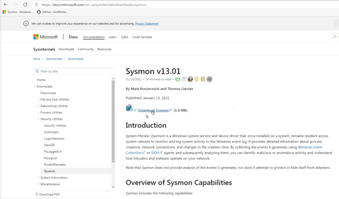Collapse the Security Utilities tree section
Image resolution: width=339 pixels, height=199 pixels.
[38, 119]
